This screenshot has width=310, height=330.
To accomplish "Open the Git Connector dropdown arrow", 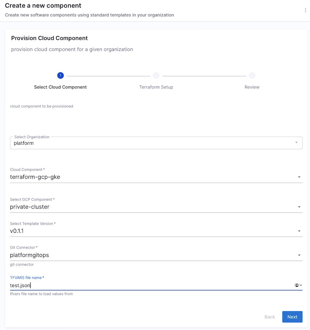I will click(299, 255).
